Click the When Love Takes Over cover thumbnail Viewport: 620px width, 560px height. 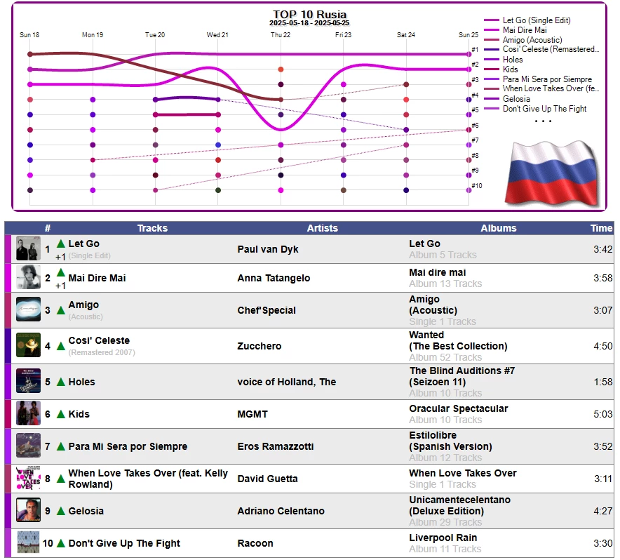(28, 478)
